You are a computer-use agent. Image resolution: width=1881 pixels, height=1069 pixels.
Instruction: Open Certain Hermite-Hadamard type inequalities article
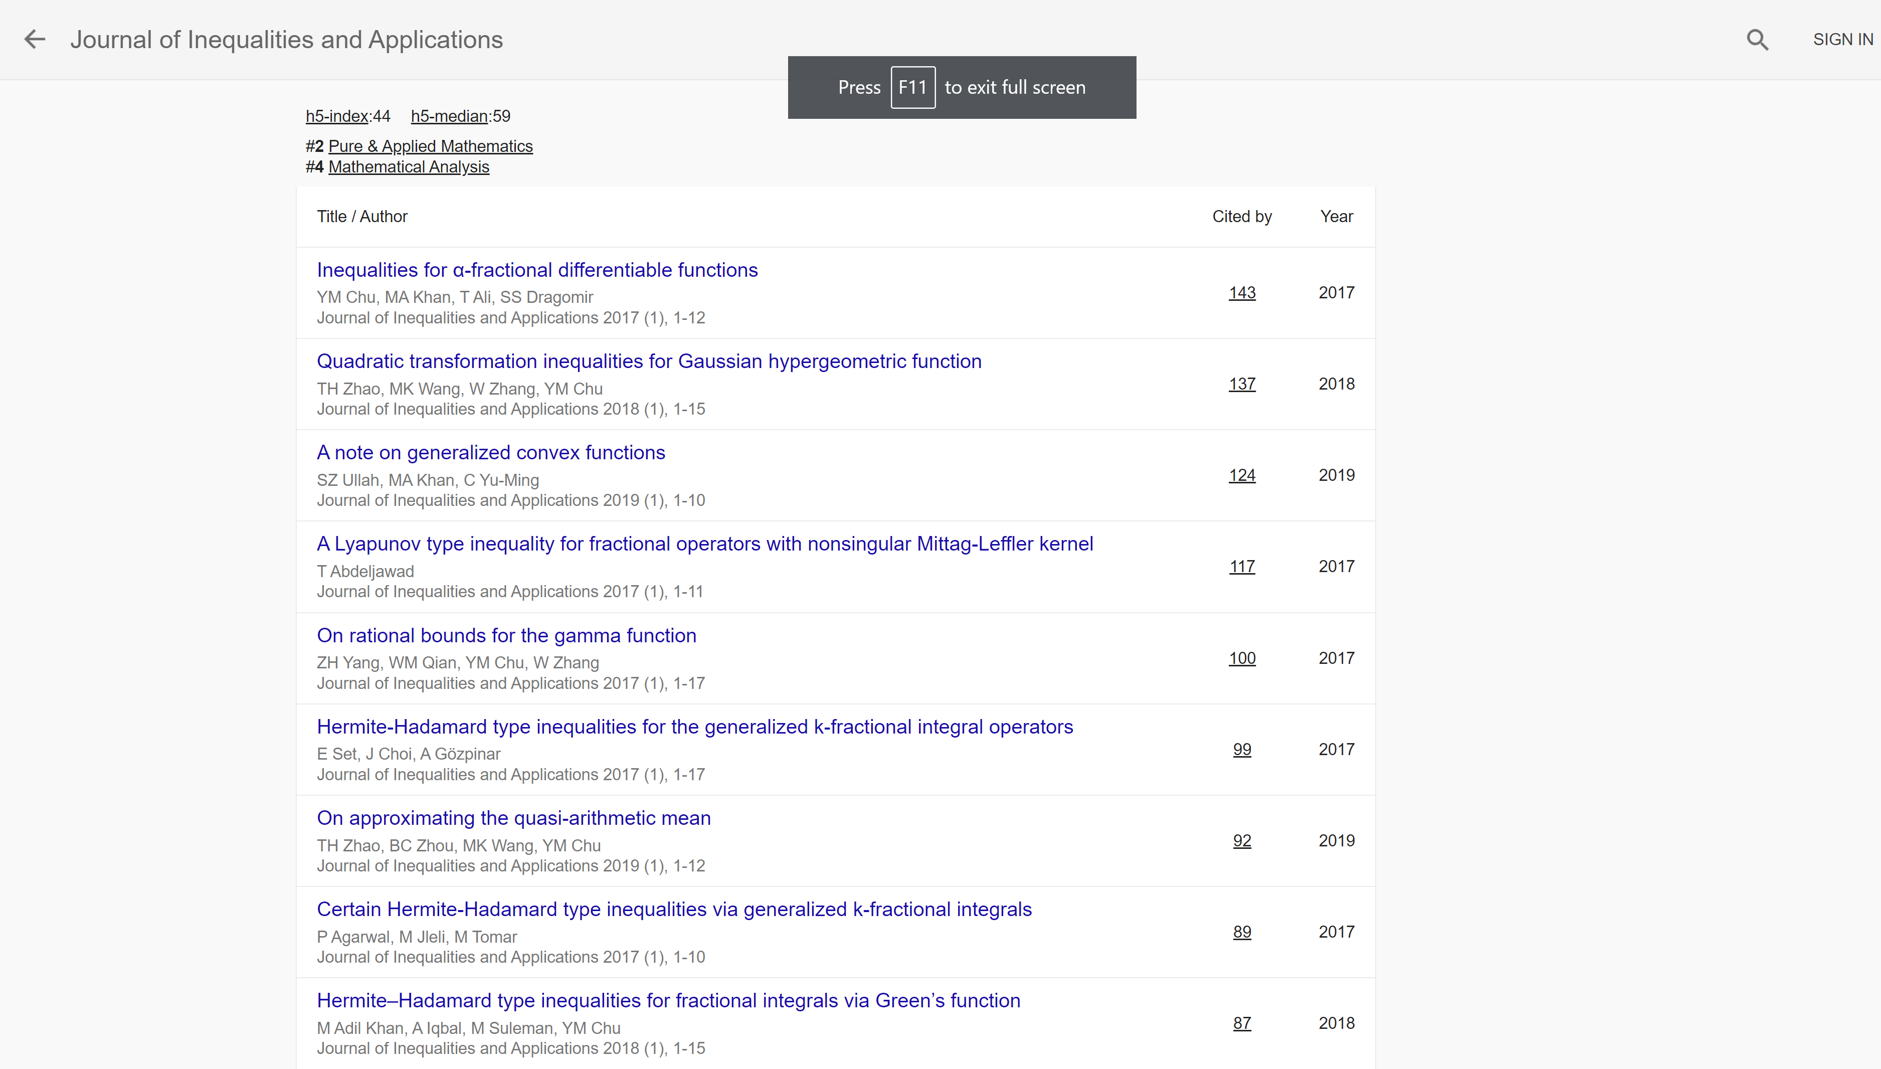coord(674,909)
